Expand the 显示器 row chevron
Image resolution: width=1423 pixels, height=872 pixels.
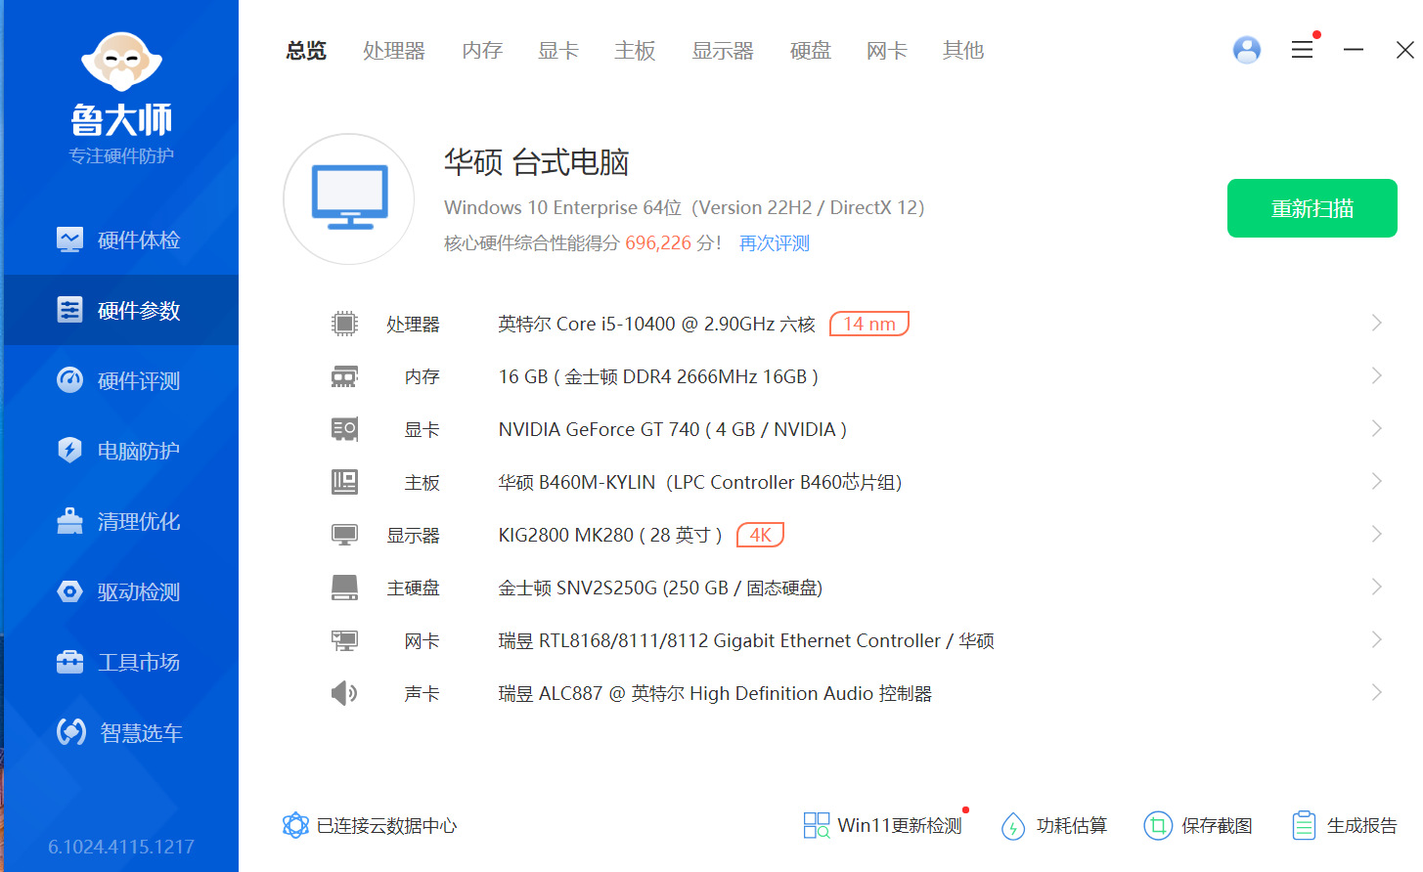coord(1376,535)
